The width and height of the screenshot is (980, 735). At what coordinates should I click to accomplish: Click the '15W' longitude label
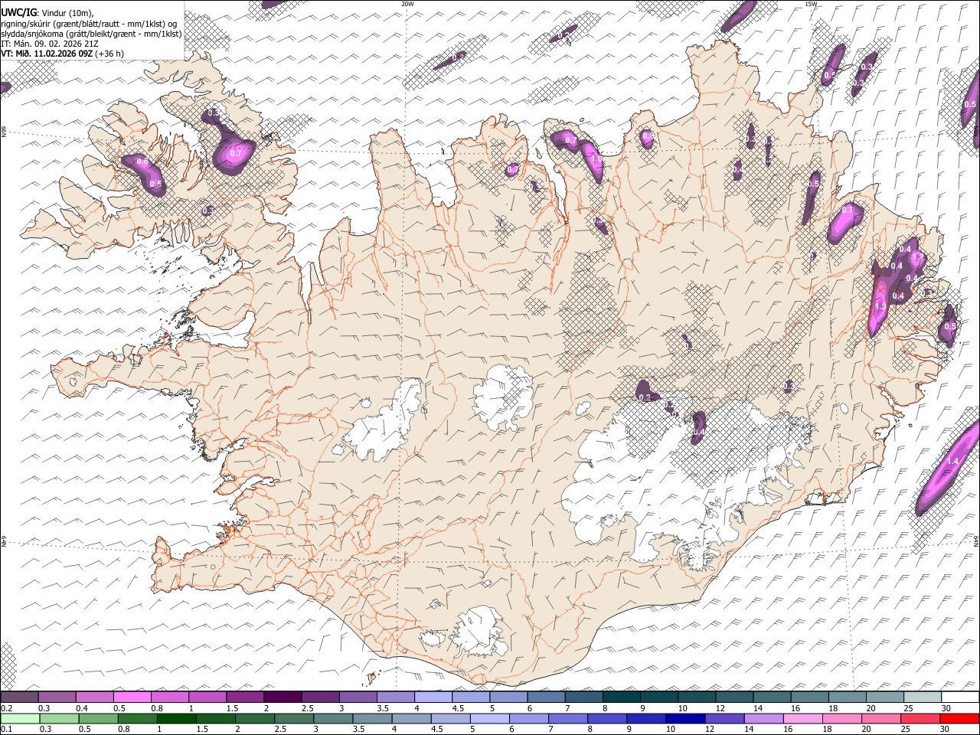point(811,4)
